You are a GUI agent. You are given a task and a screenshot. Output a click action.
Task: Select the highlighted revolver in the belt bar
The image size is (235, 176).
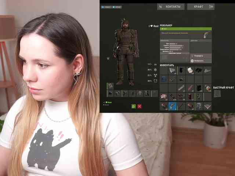(x=173, y=106)
